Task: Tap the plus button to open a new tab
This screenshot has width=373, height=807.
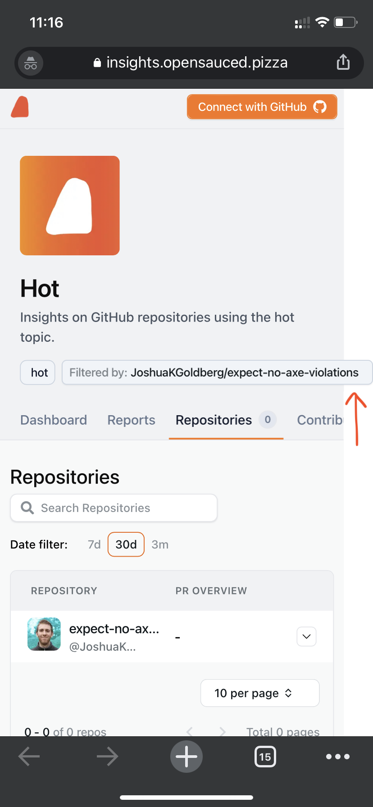Action: (186, 757)
